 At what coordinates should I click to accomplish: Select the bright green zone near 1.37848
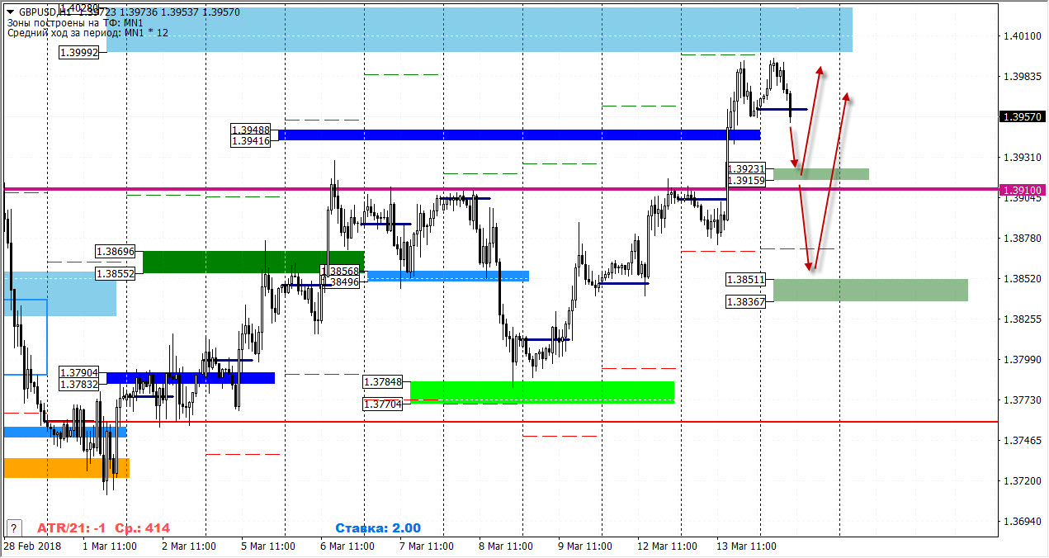(542, 392)
